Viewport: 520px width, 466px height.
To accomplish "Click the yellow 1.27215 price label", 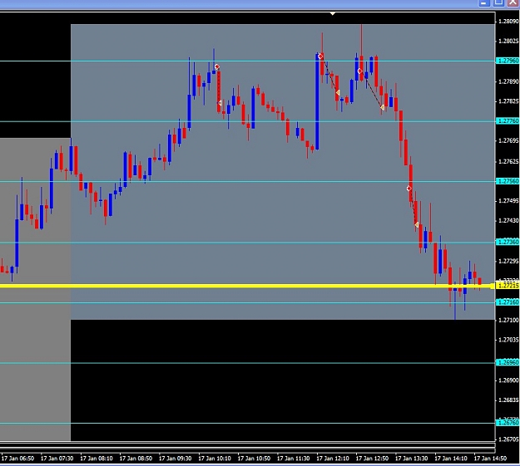I will (508, 286).
